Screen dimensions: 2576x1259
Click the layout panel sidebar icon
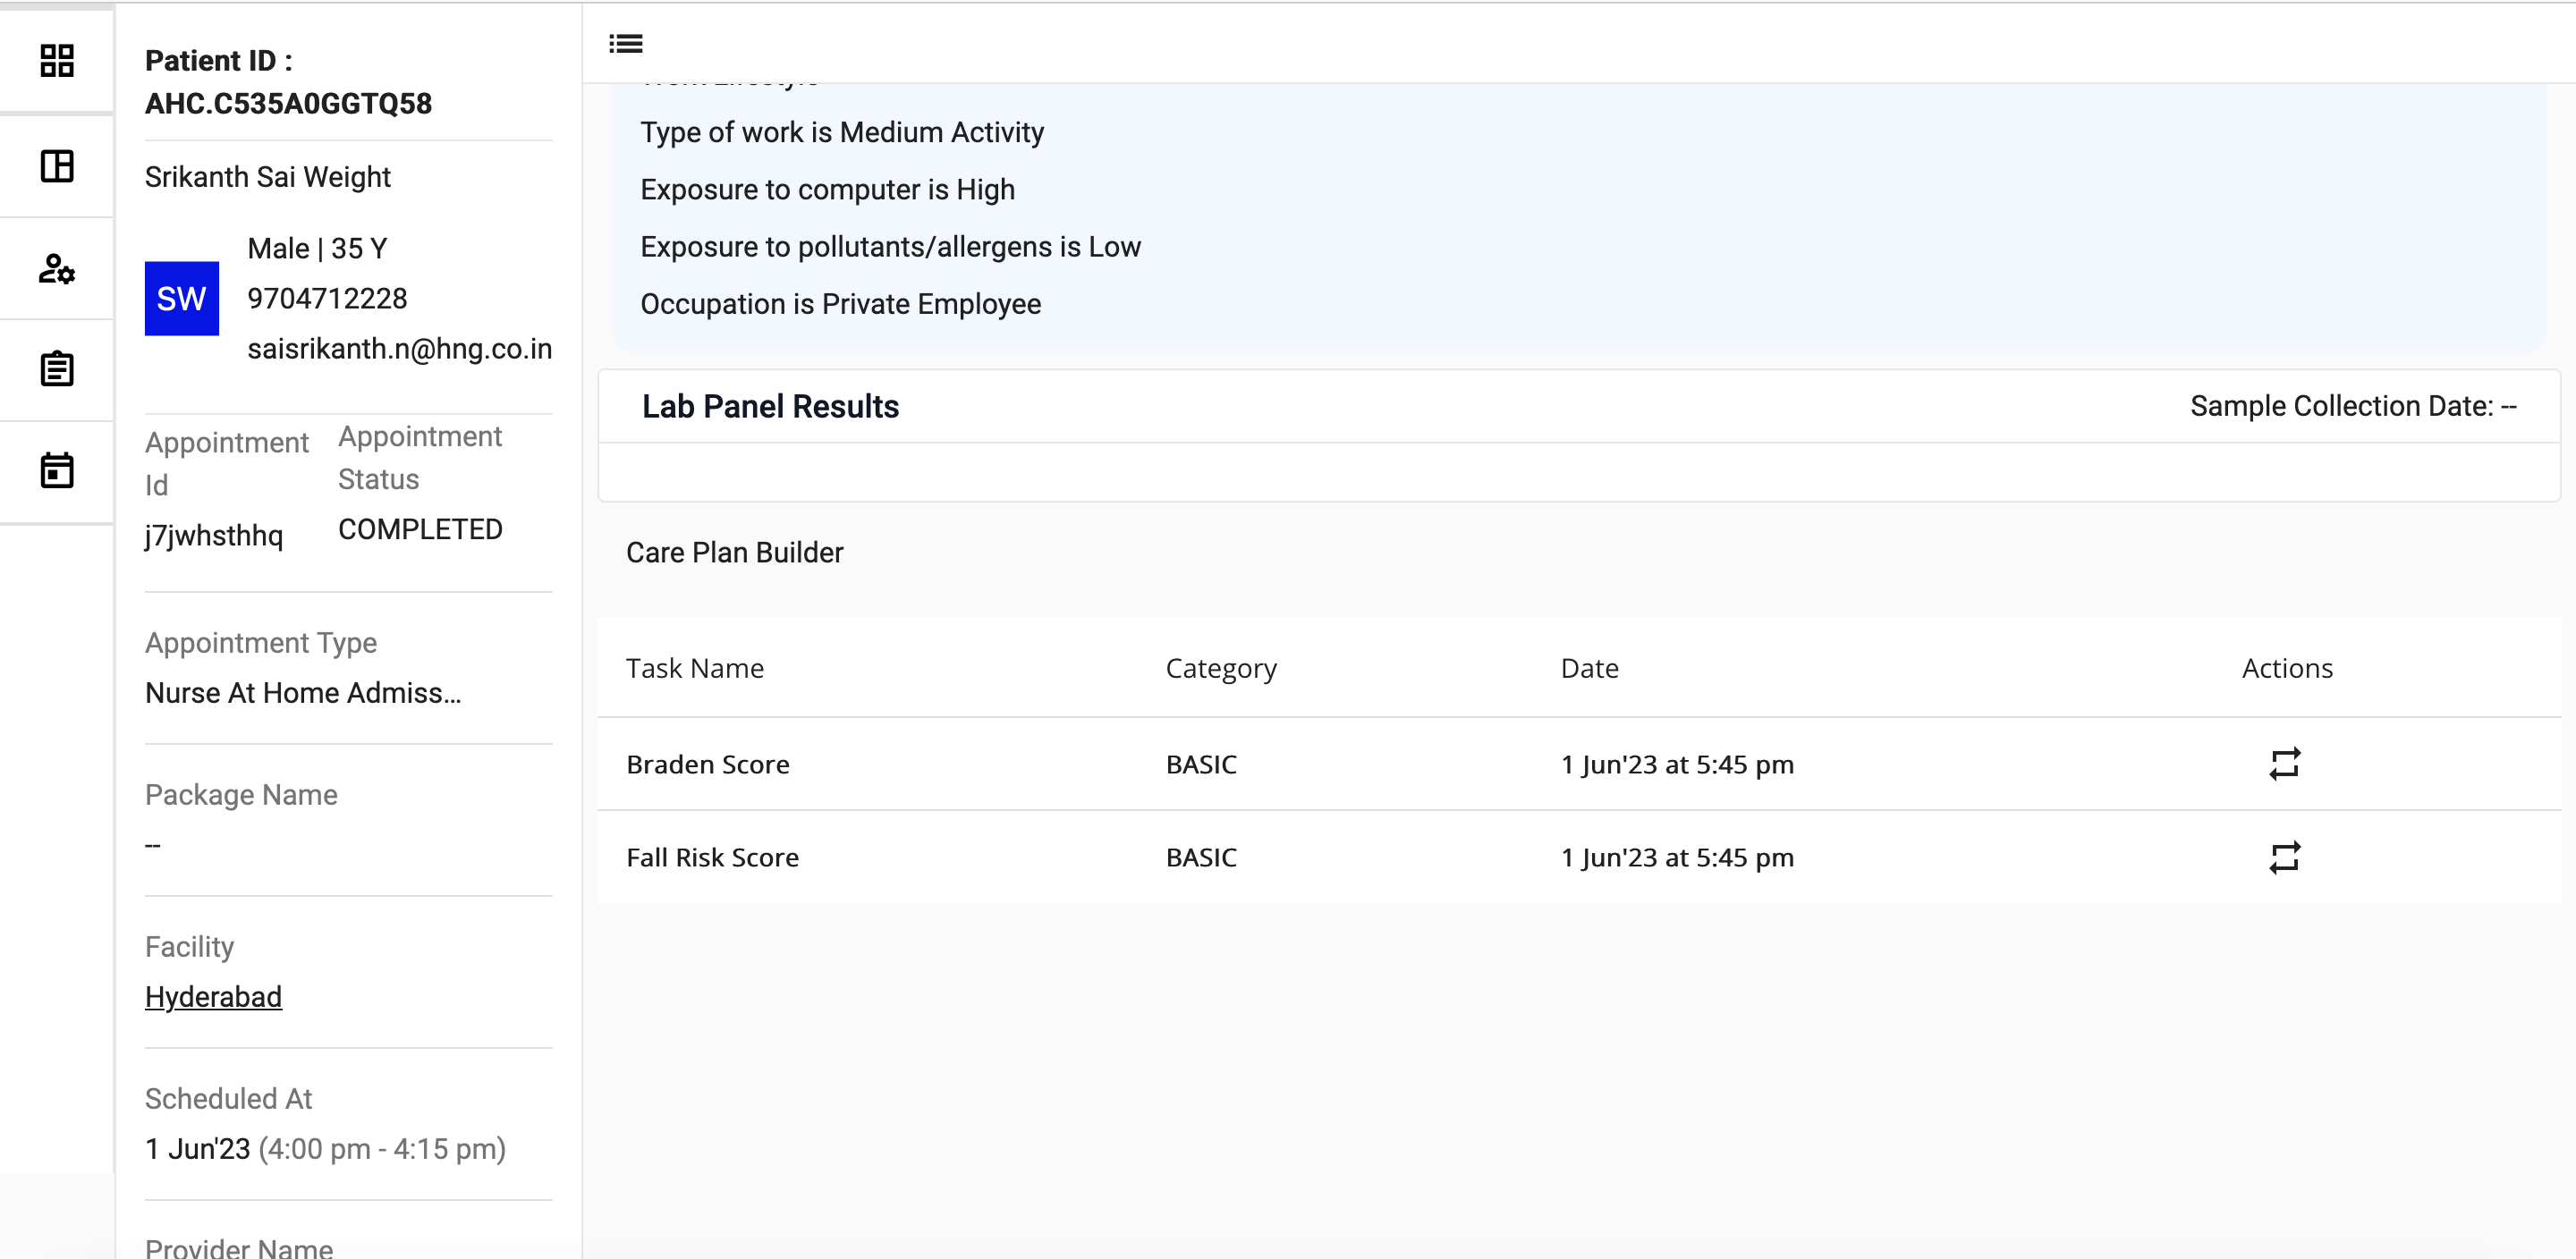57,166
